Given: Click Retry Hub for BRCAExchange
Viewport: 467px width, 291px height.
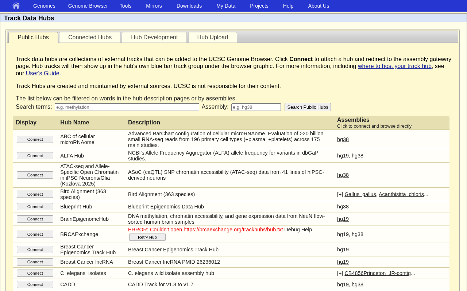Looking at the screenshot, I should [147, 237].
